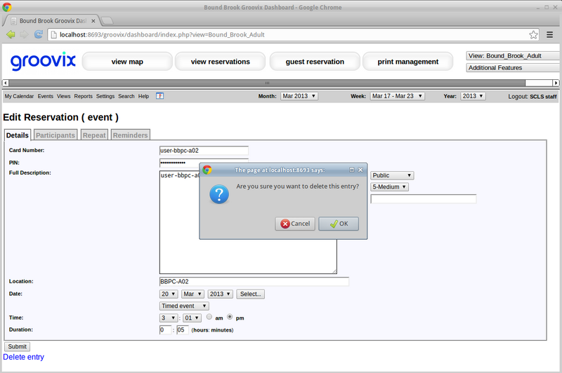Select the pm radio button
This screenshot has height=373, width=562.
[x=230, y=317]
